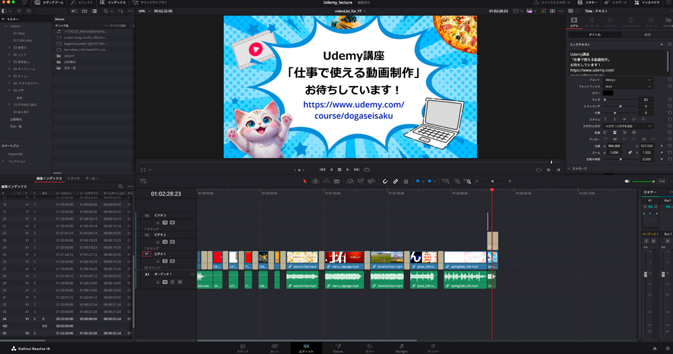The height and width of the screenshot is (354, 673).
Task: Click the Position Lock padlock icon
Action: [406, 181]
